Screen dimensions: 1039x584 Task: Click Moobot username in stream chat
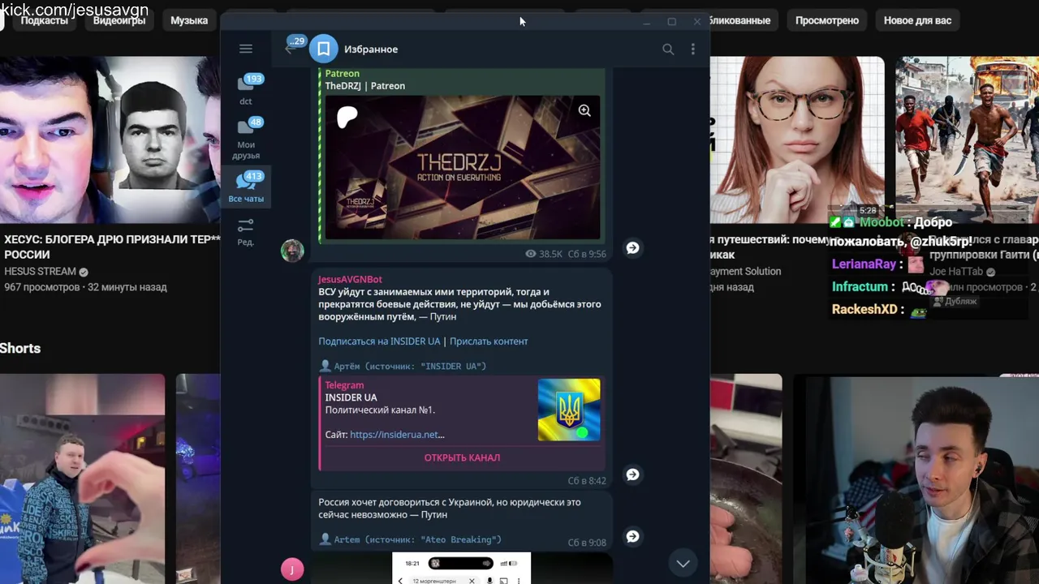pyautogui.click(x=882, y=222)
